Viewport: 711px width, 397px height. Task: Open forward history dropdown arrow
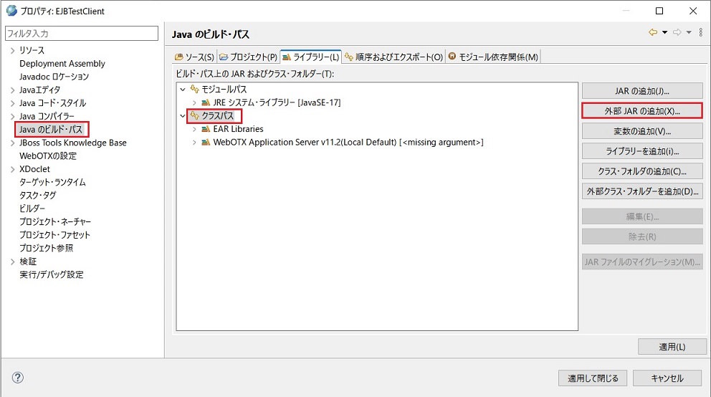click(x=689, y=32)
